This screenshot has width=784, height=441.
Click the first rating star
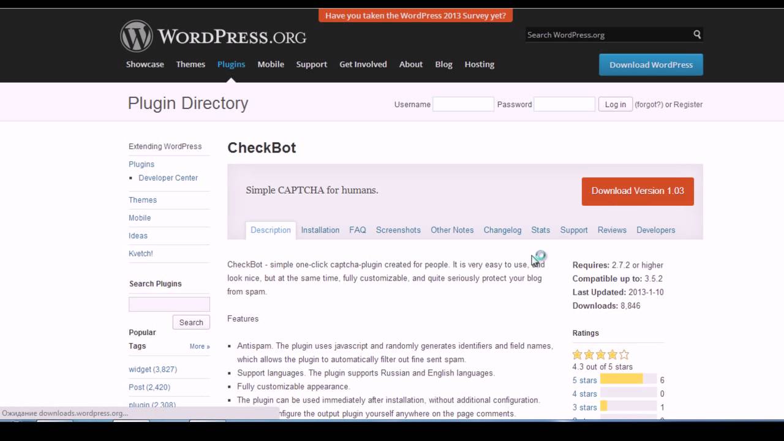pyautogui.click(x=577, y=355)
